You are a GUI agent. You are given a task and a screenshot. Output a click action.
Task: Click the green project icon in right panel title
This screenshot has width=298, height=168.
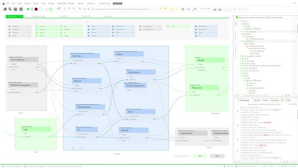(x=237, y=17)
